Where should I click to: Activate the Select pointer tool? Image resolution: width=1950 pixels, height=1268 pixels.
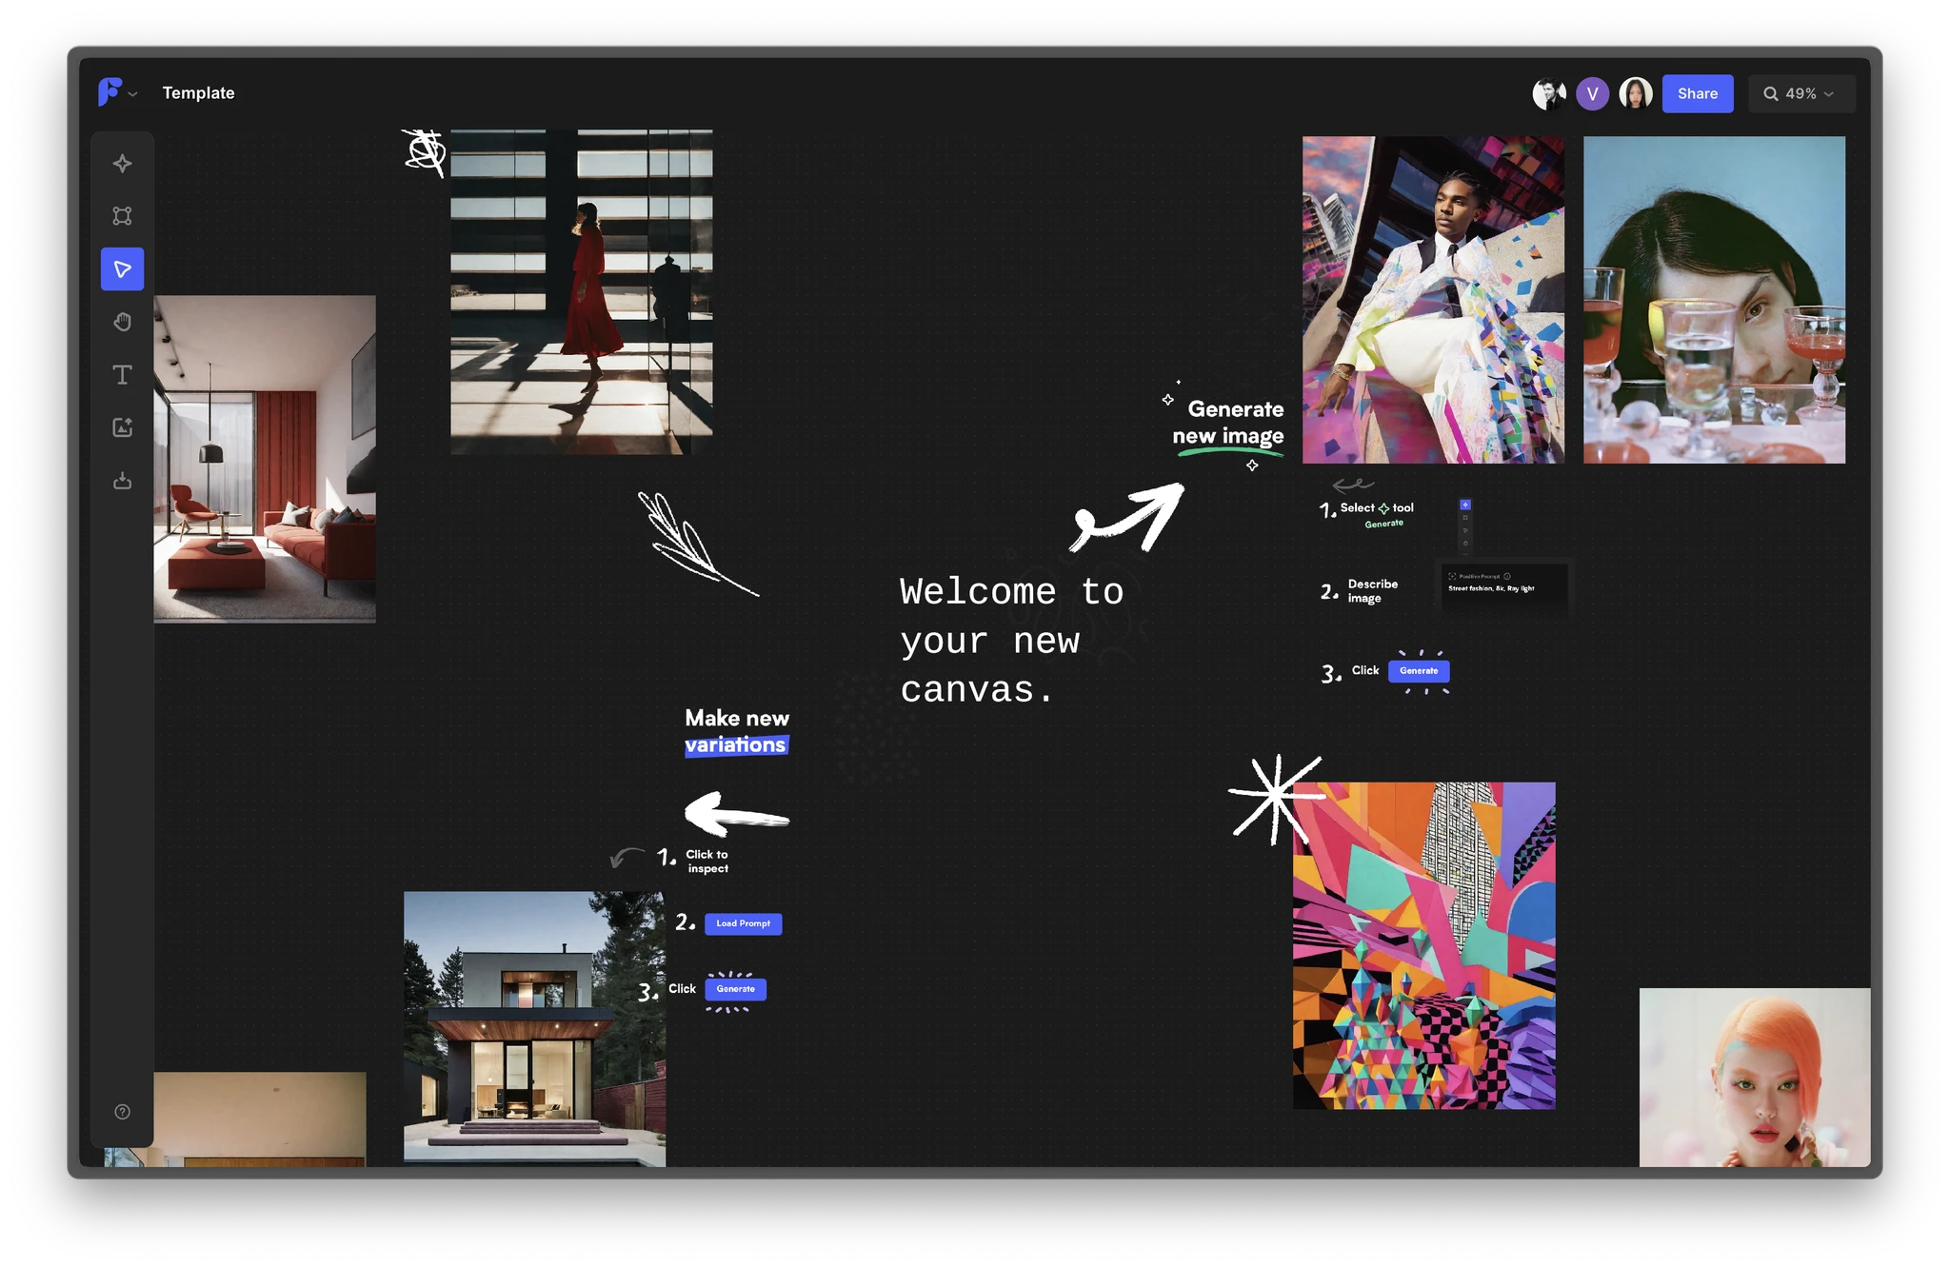pos(122,269)
